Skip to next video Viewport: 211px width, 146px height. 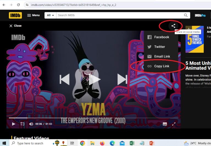(x=122, y=79)
